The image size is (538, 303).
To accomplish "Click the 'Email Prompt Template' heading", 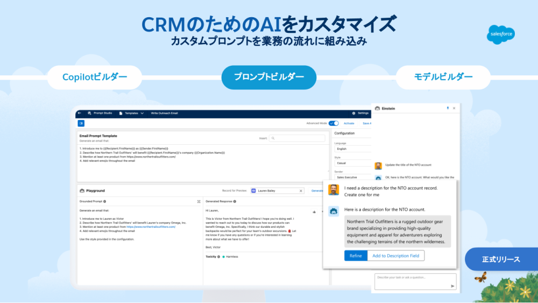I will [x=98, y=136].
